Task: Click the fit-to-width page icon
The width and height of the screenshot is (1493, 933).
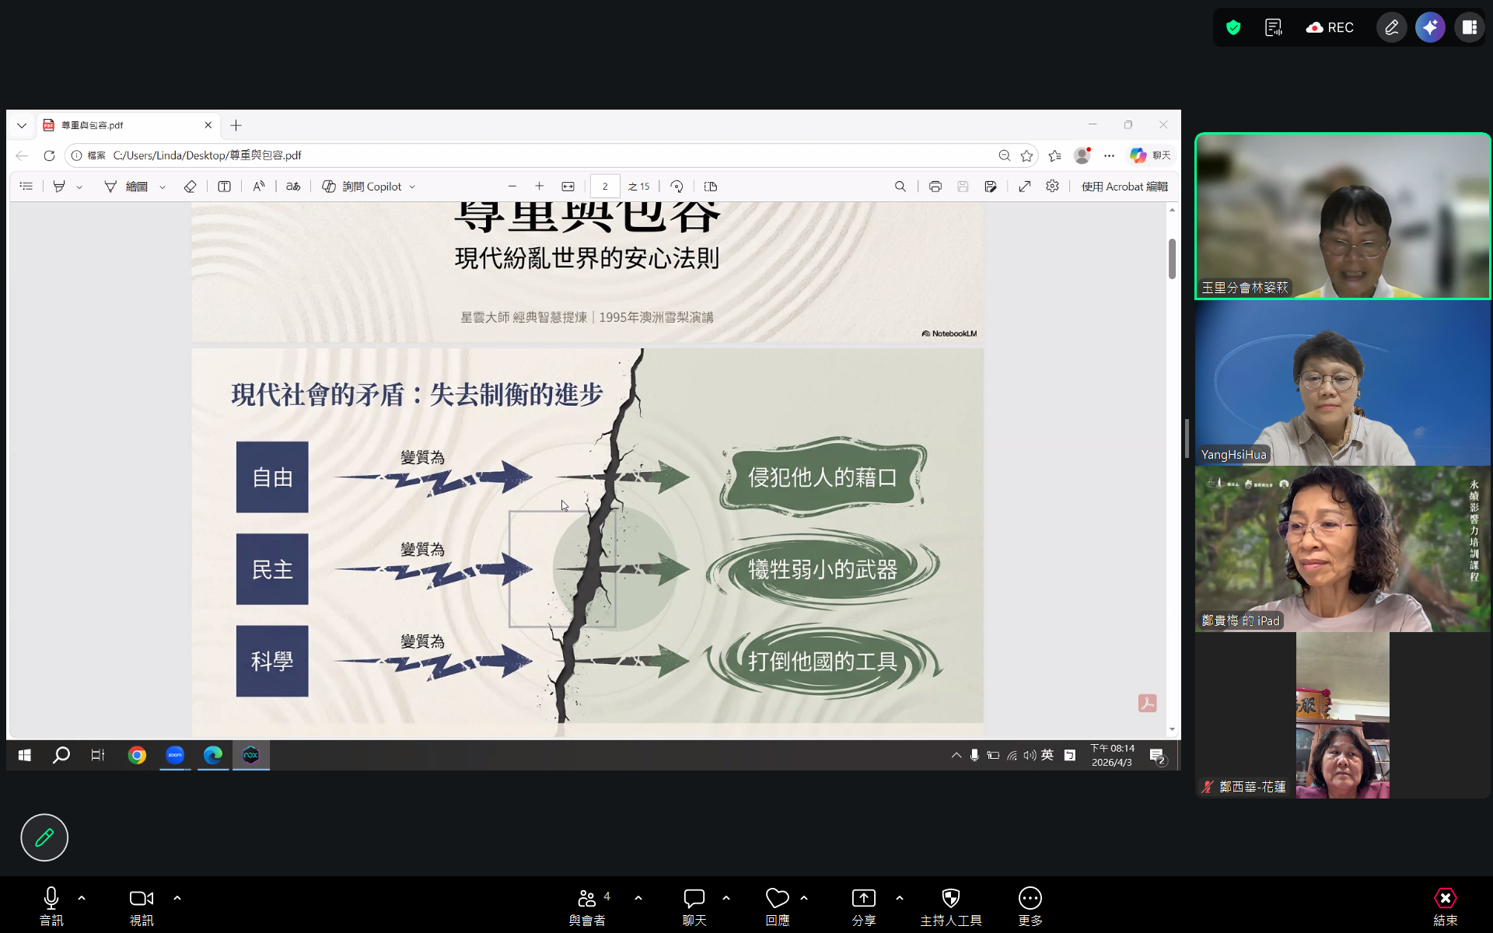Action: click(x=568, y=187)
